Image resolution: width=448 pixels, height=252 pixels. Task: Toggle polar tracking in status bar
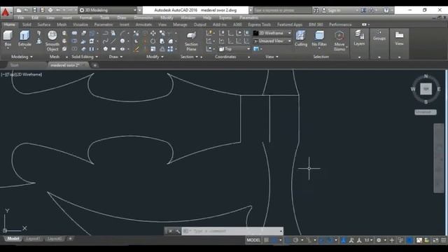pos(295,240)
